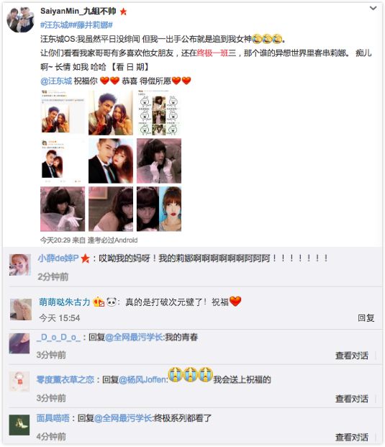Click the @杨风Joffen mention link
The width and height of the screenshot is (385, 447).
click(x=143, y=380)
